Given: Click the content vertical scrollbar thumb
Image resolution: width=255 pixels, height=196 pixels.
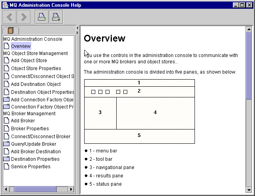Looking at the screenshot, I should [249, 66].
